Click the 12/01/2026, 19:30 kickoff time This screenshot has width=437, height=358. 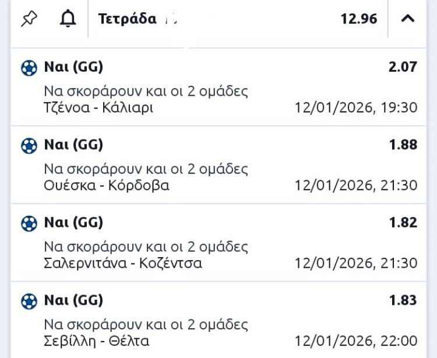pyautogui.click(x=356, y=108)
